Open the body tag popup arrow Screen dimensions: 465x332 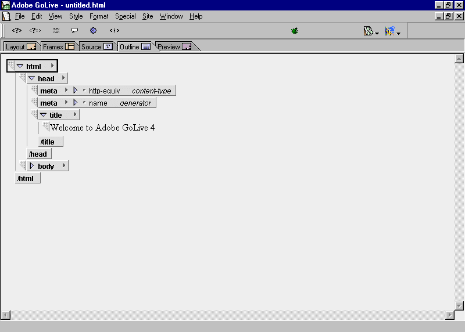click(64, 165)
